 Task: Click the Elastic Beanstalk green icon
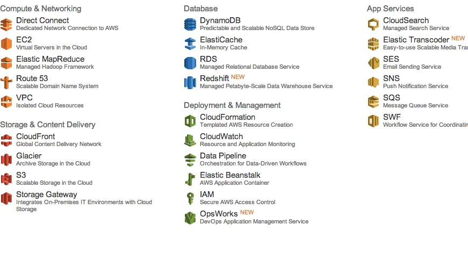(x=190, y=179)
